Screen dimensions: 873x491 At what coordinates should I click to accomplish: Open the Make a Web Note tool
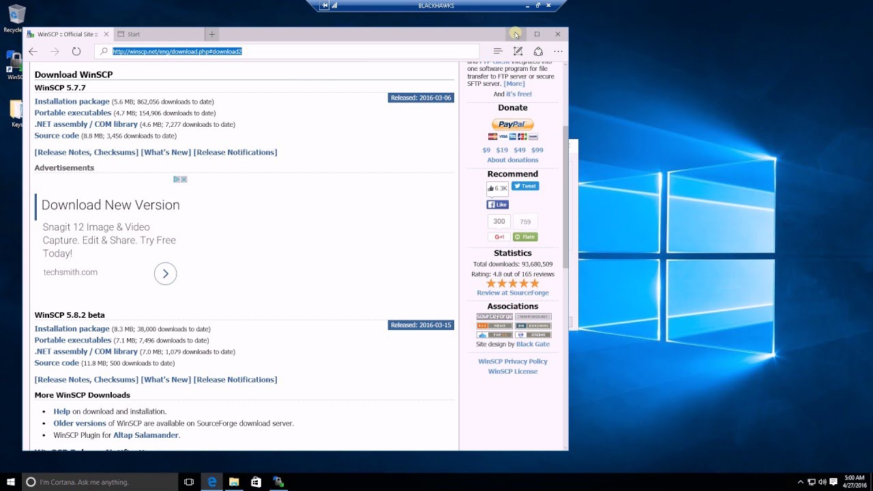[x=518, y=51]
